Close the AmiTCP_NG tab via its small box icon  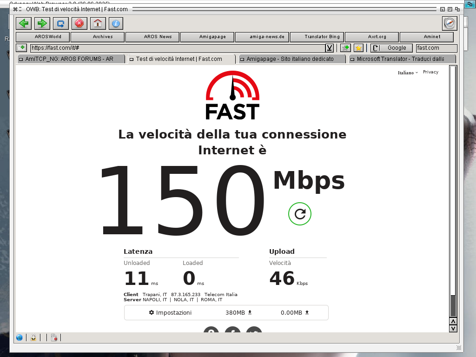[x=21, y=59]
